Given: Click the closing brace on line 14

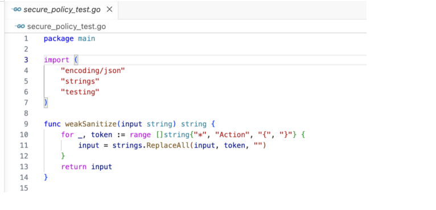Looking at the screenshot, I should pyautogui.click(x=46, y=178).
